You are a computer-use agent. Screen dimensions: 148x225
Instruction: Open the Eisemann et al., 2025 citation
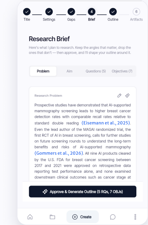coord(106,123)
